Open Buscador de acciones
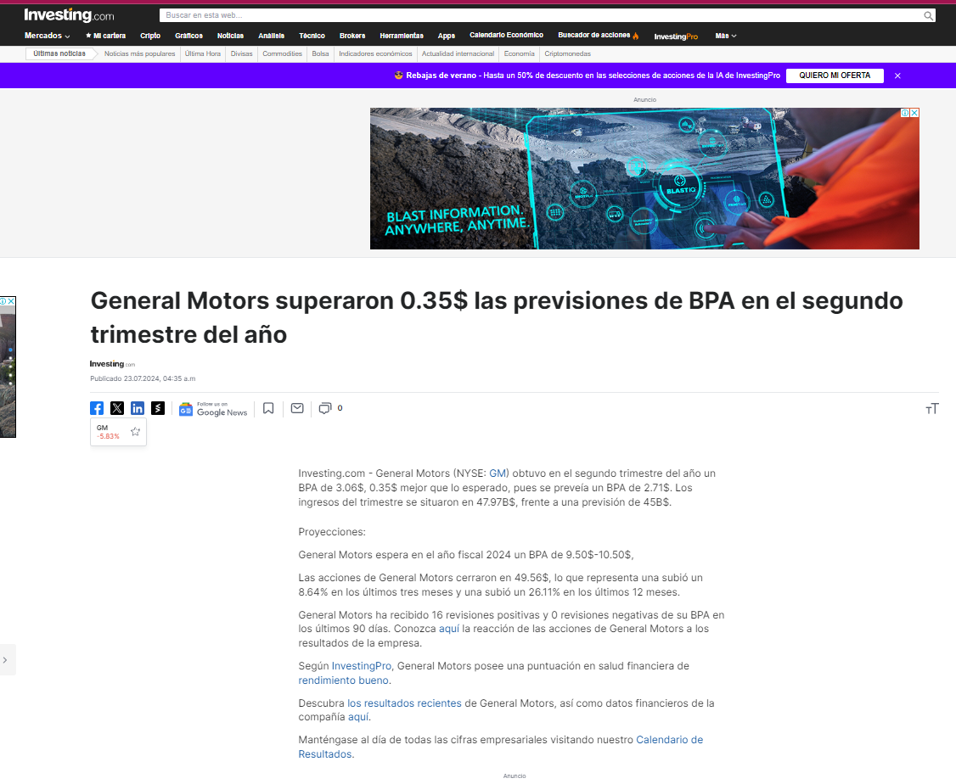Viewport: 956px width, 784px height. [x=598, y=36]
